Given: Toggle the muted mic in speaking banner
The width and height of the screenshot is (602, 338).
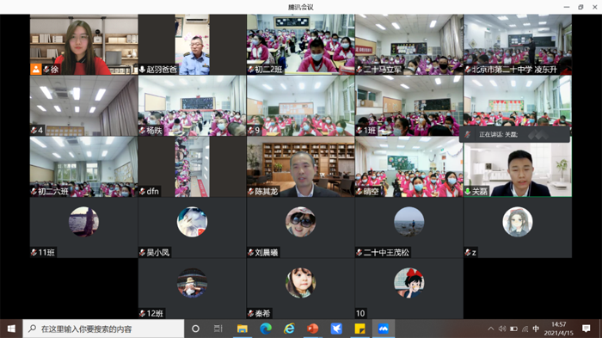Looking at the screenshot, I should [468, 134].
